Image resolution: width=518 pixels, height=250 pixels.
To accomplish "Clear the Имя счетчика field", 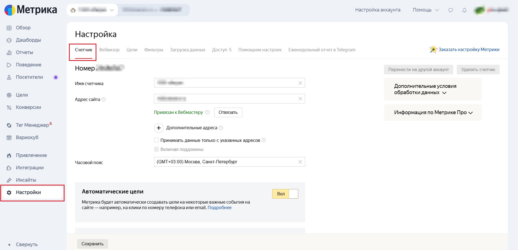I will coord(300,83).
